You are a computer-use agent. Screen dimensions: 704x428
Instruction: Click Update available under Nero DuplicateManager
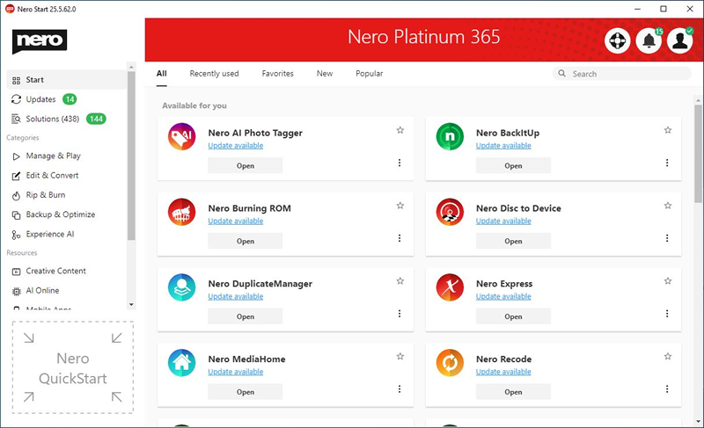(x=235, y=296)
